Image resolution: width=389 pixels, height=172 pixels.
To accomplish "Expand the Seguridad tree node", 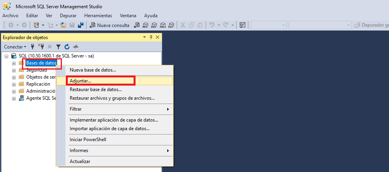I will 14,70.
